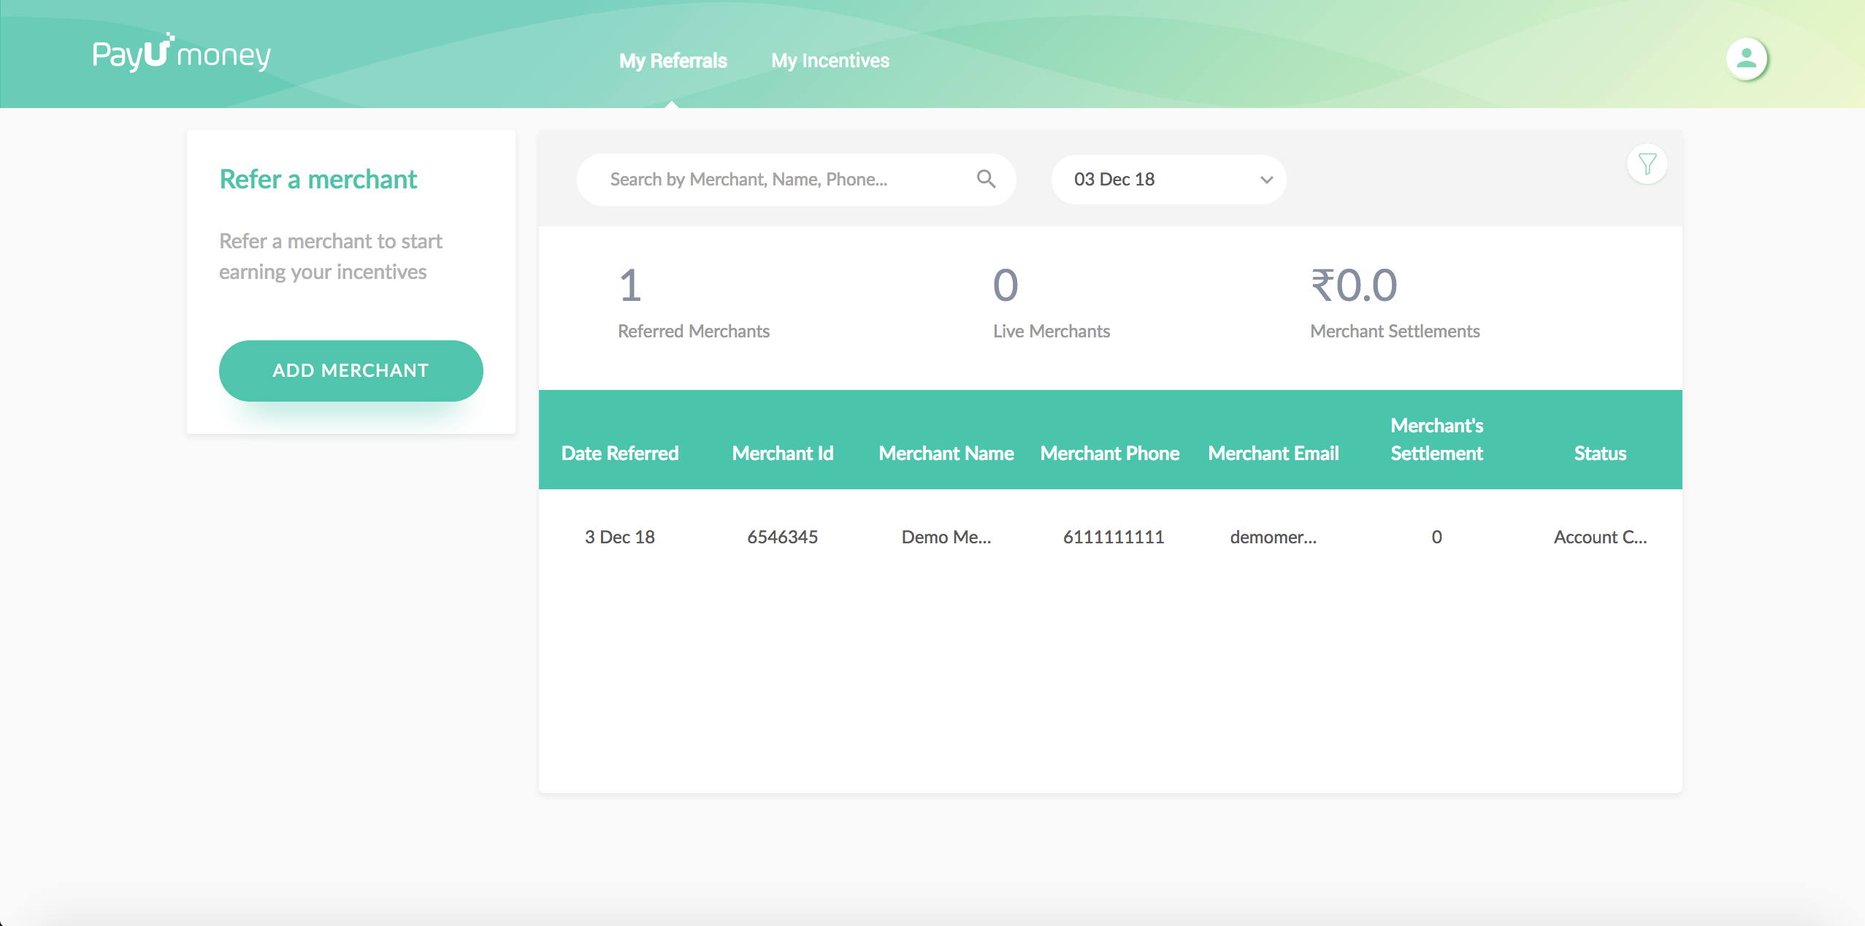
Task: Select the demomer... email cell
Action: pyautogui.click(x=1274, y=537)
